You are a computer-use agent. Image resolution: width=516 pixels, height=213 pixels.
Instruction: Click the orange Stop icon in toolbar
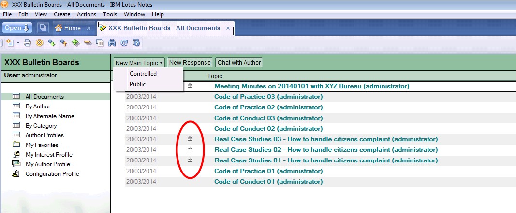tap(40, 43)
